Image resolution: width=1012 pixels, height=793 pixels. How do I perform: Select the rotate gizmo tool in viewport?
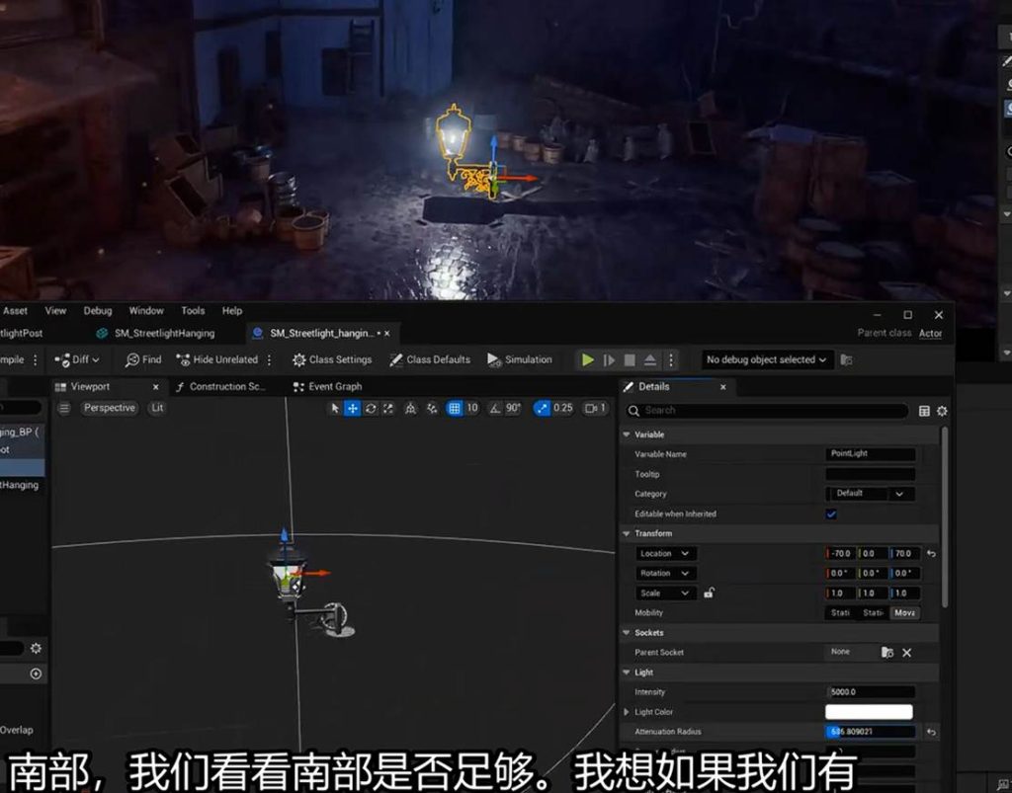pos(371,409)
